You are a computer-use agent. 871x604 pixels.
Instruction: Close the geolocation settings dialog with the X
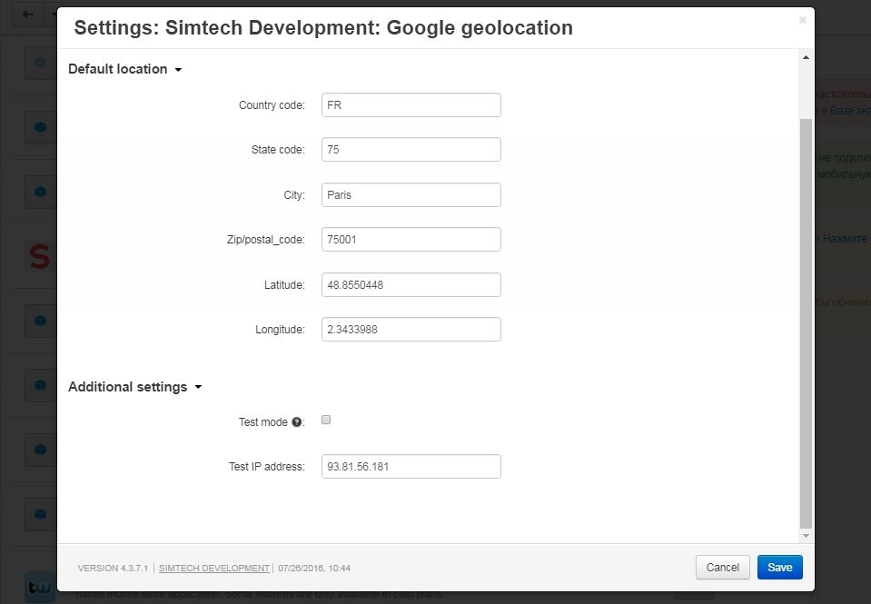point(802,20)
